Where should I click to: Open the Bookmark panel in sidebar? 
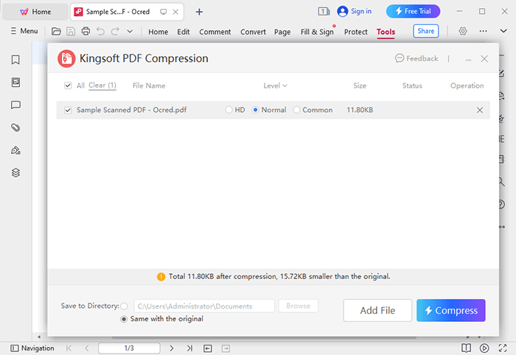click(x=15, y=60)
